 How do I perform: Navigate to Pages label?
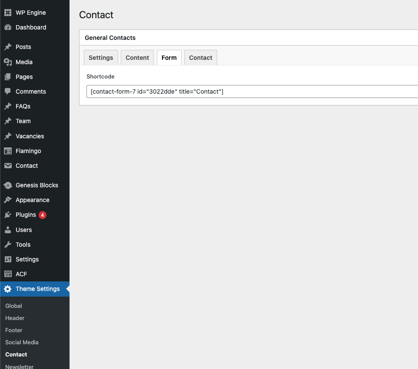point(24,77)
